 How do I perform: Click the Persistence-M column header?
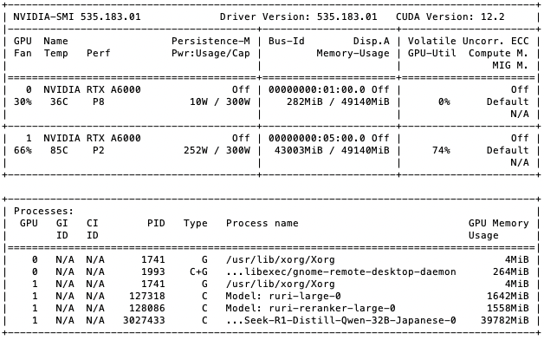click(210, 41)
